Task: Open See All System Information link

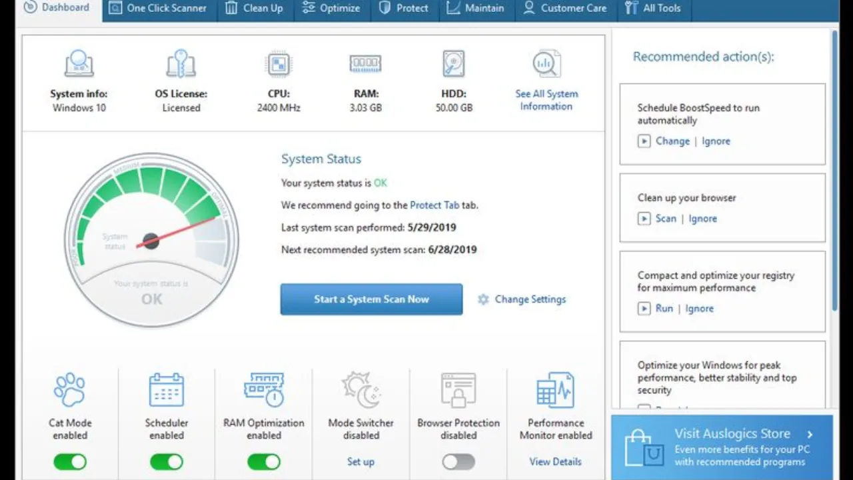Action: click(546, 100)
